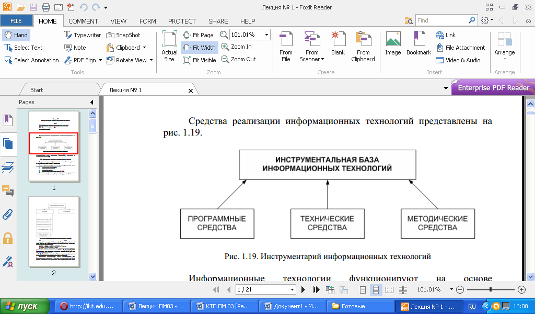This screenshot has height=314, width=535.
Task: Enable the Hand tool
Action: 16,35
